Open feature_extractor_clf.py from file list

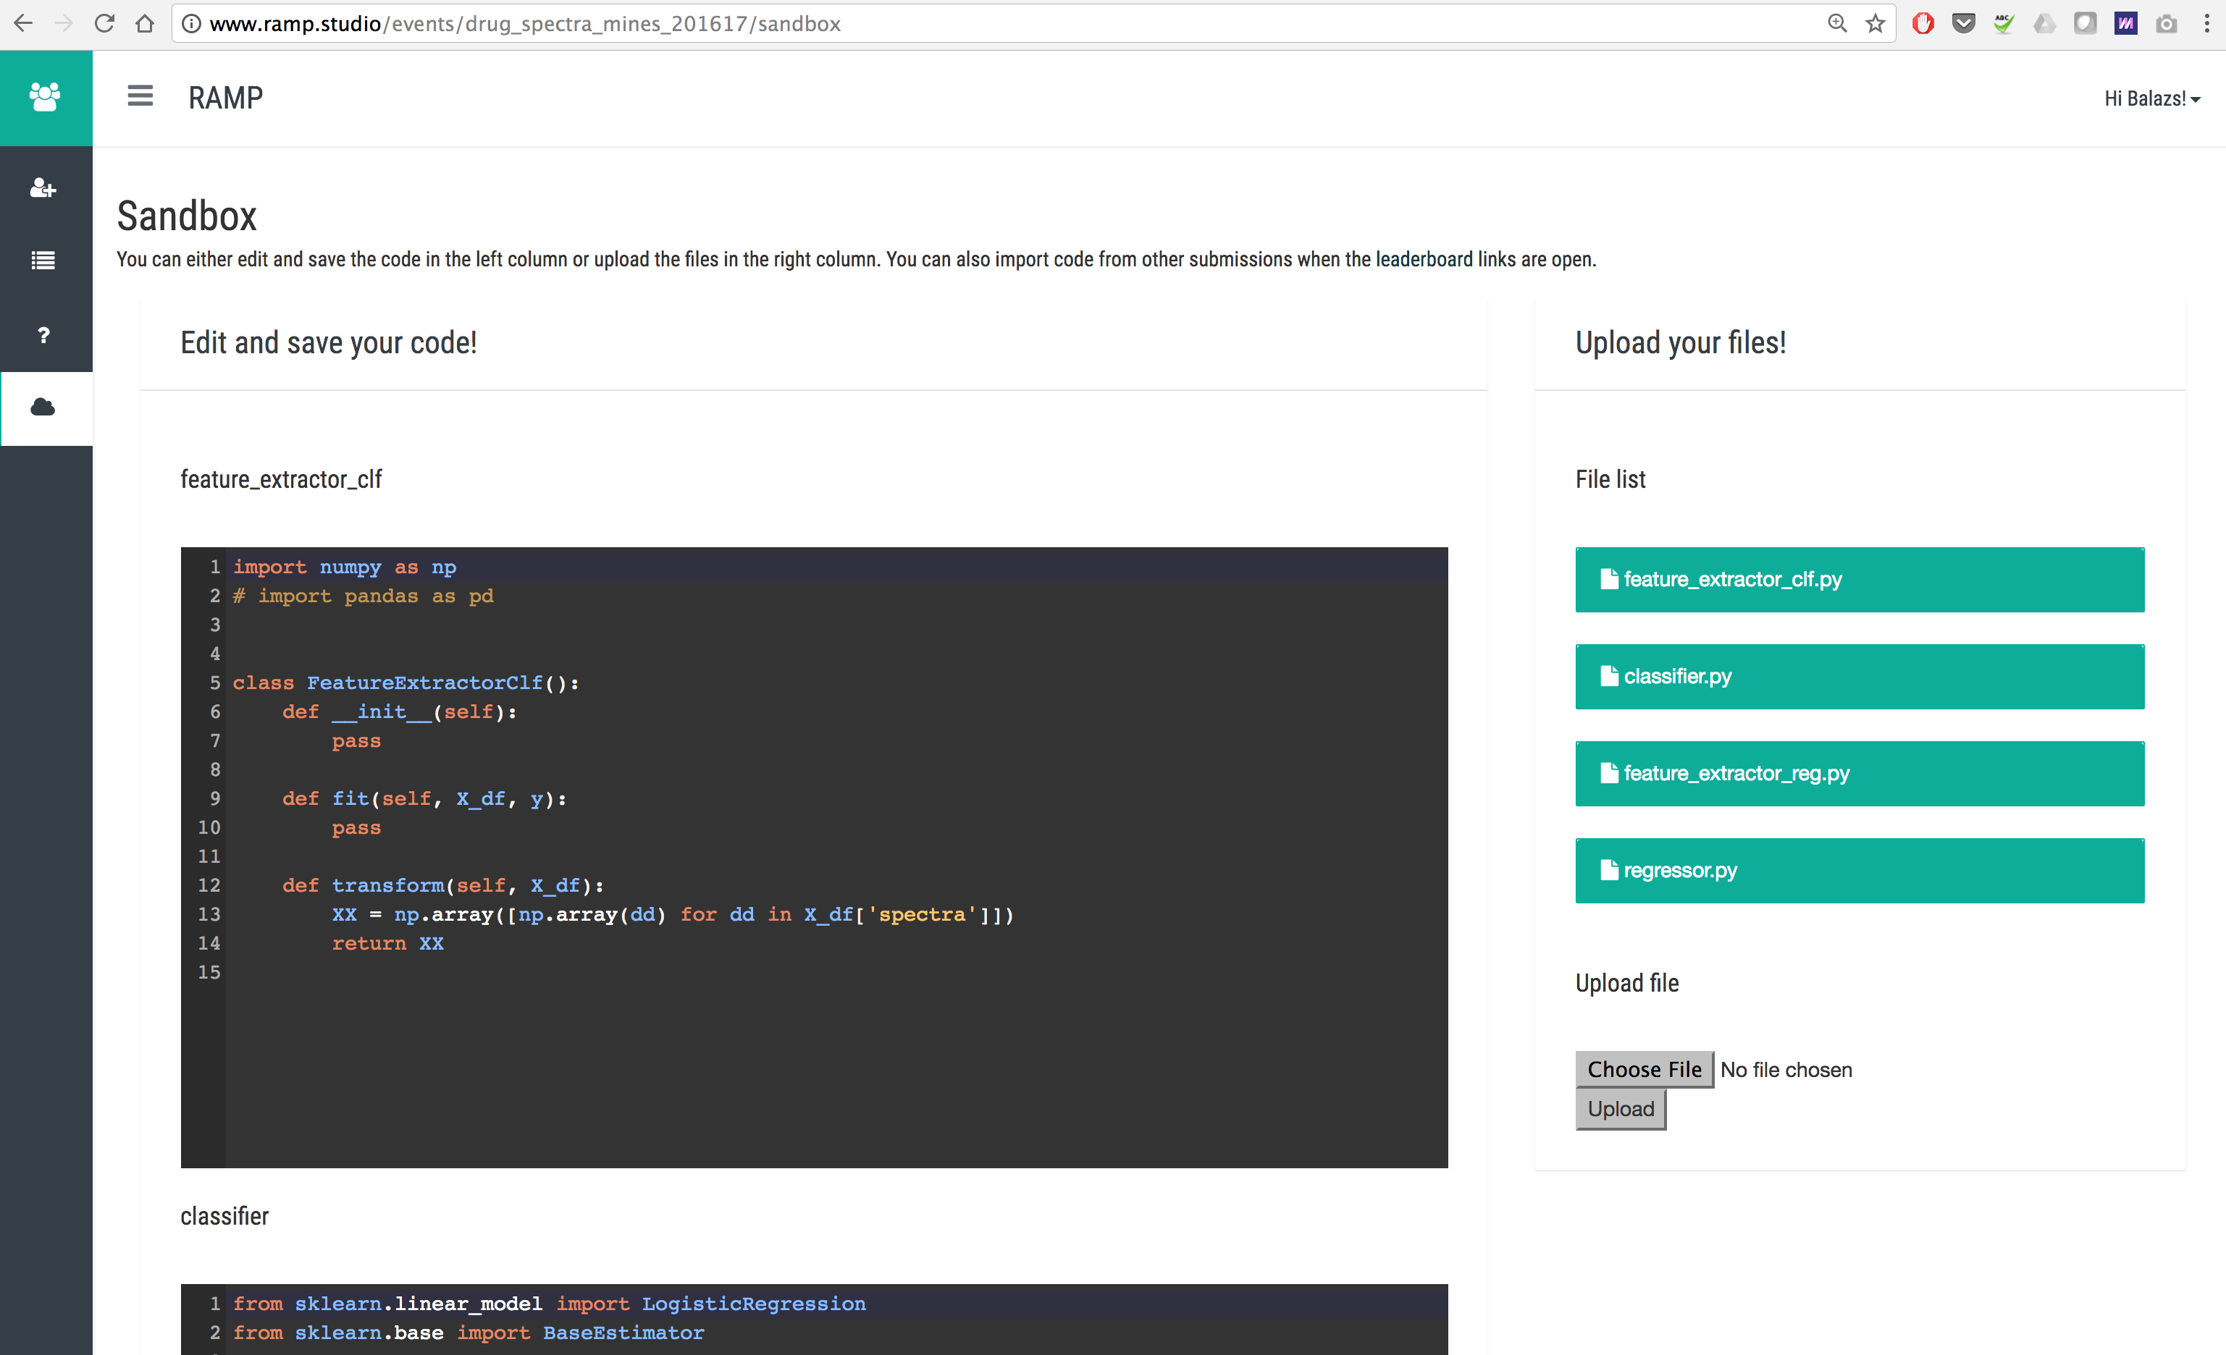(1858, 580)
